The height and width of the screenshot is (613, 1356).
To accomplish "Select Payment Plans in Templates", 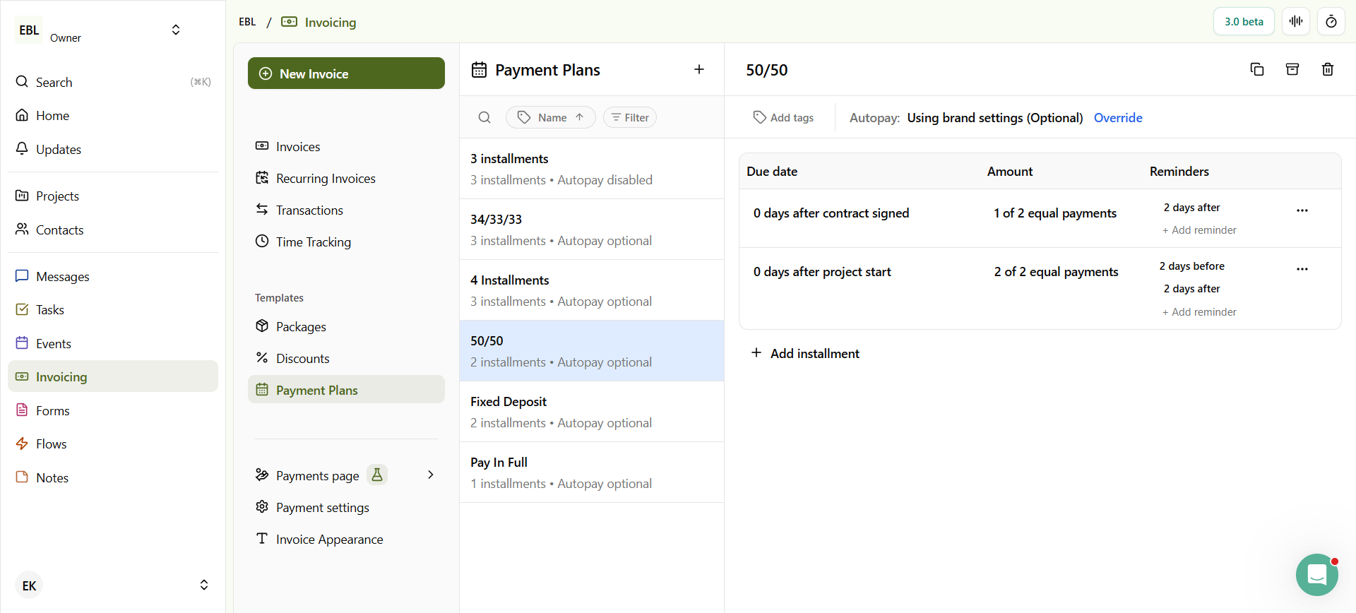I will pos(346,390).
